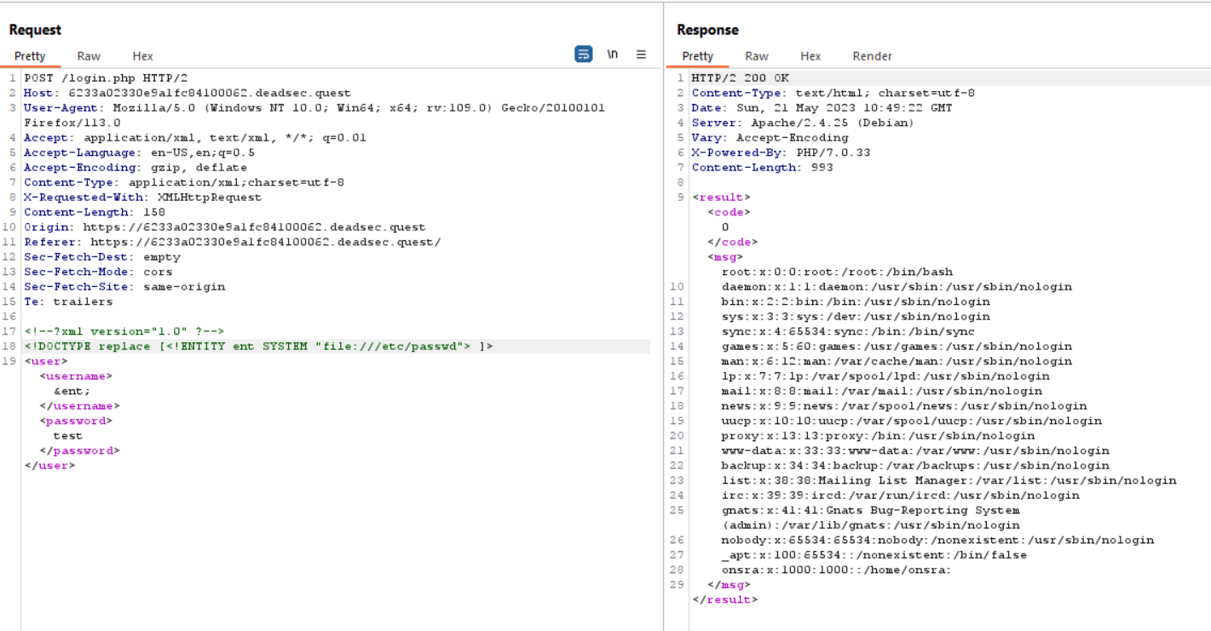Screen dimensions: 1211x631
Task: Click the Server: Apache/2.4.25 (Debian) header
Action: (803, 123)
